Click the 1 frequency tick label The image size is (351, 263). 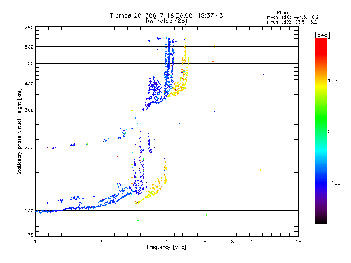(x=35, y=242)
